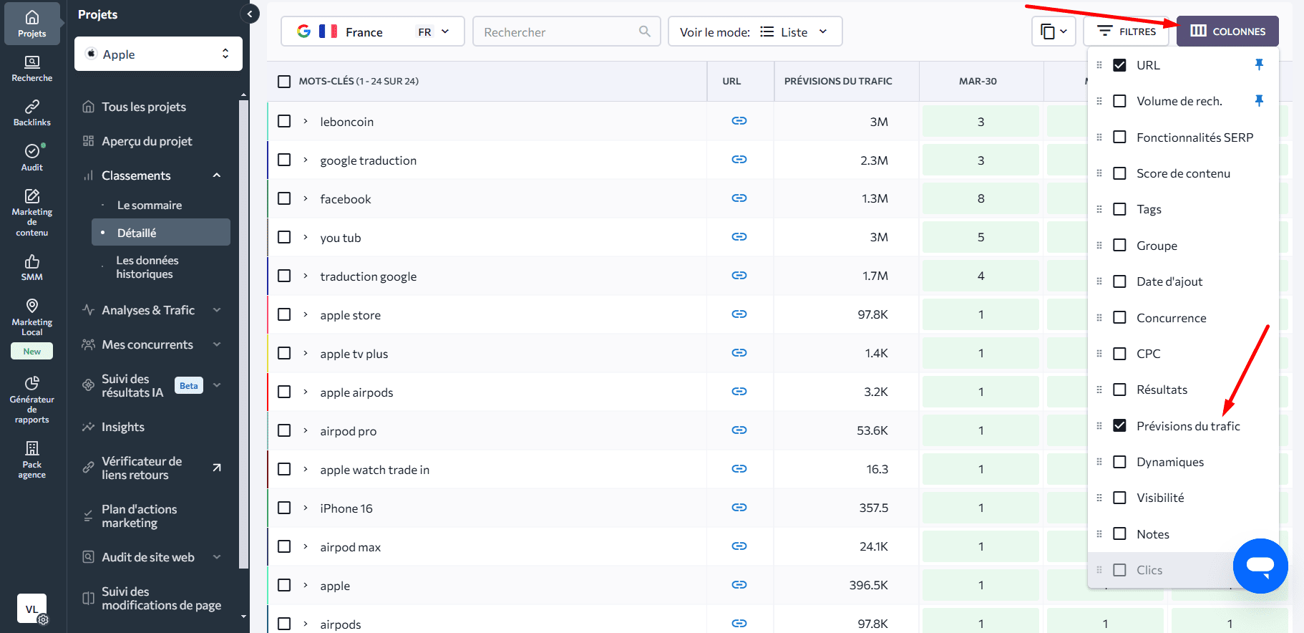Enable the Visibilité column checkbox
The width and height of the screenshot is (1304, 633).
tap(1120, 498)
